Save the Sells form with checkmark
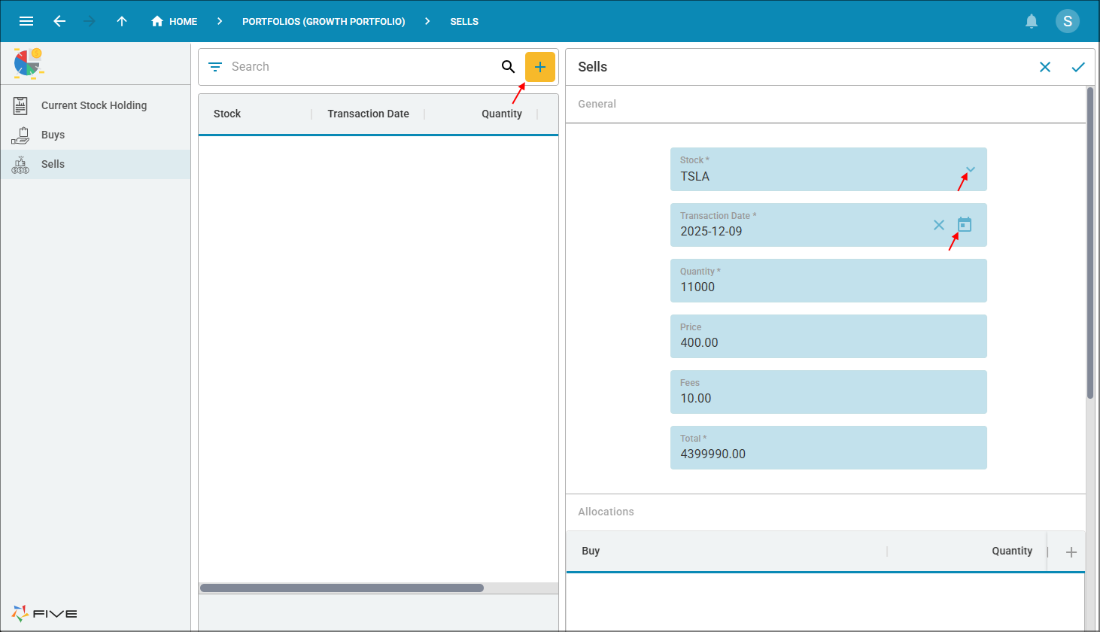 click(1077, 67)
